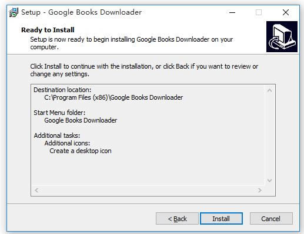
Task: Minimize the Setup window
Action: (232, 12)
